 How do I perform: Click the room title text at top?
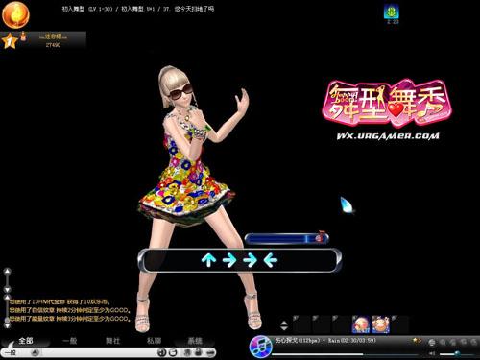click(137, 9)
